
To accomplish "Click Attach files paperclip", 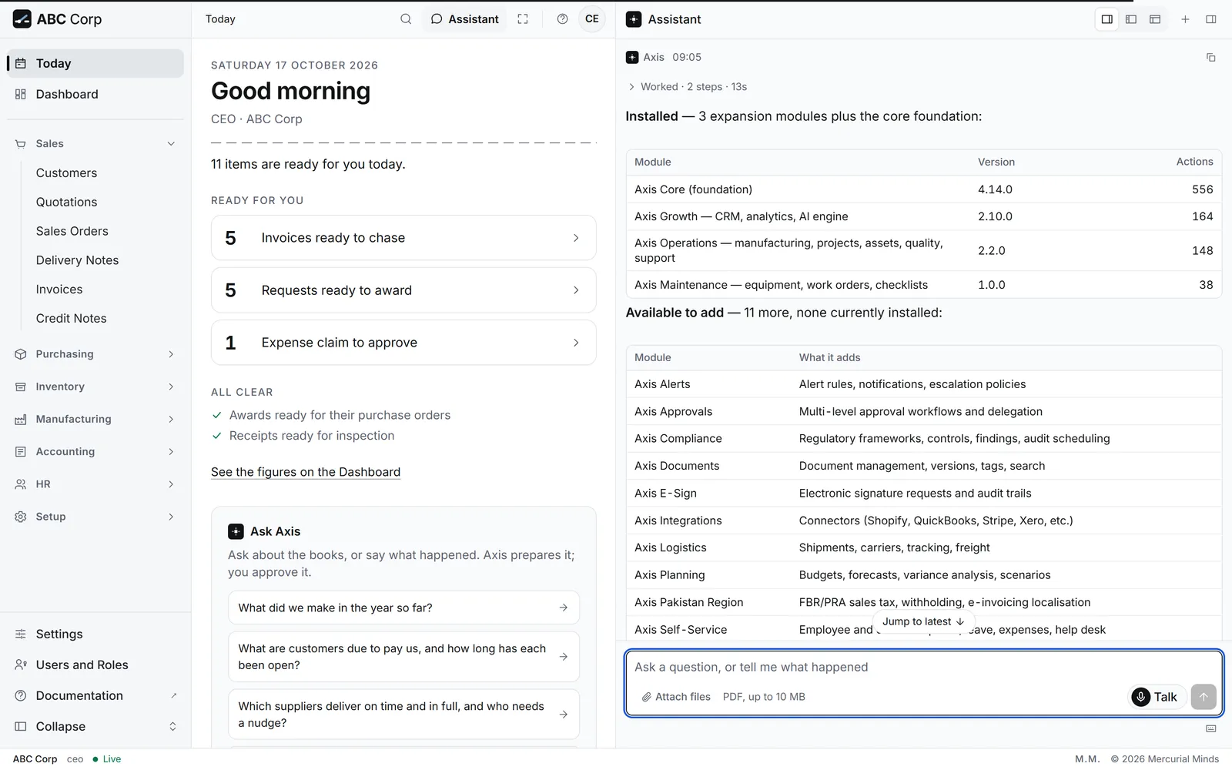I will (676, 697).
